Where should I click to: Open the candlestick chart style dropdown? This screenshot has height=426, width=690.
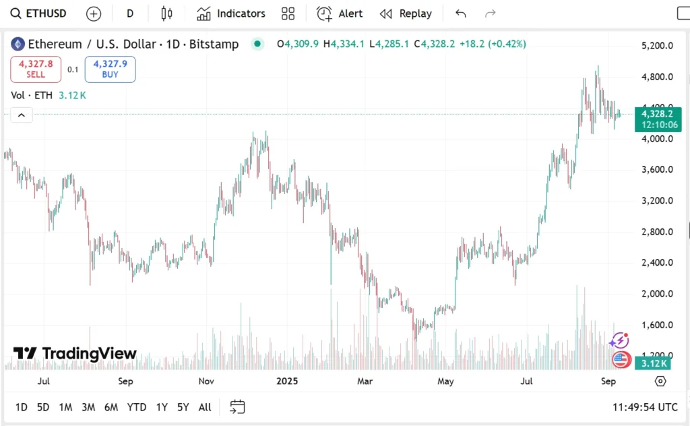(166, 13)
